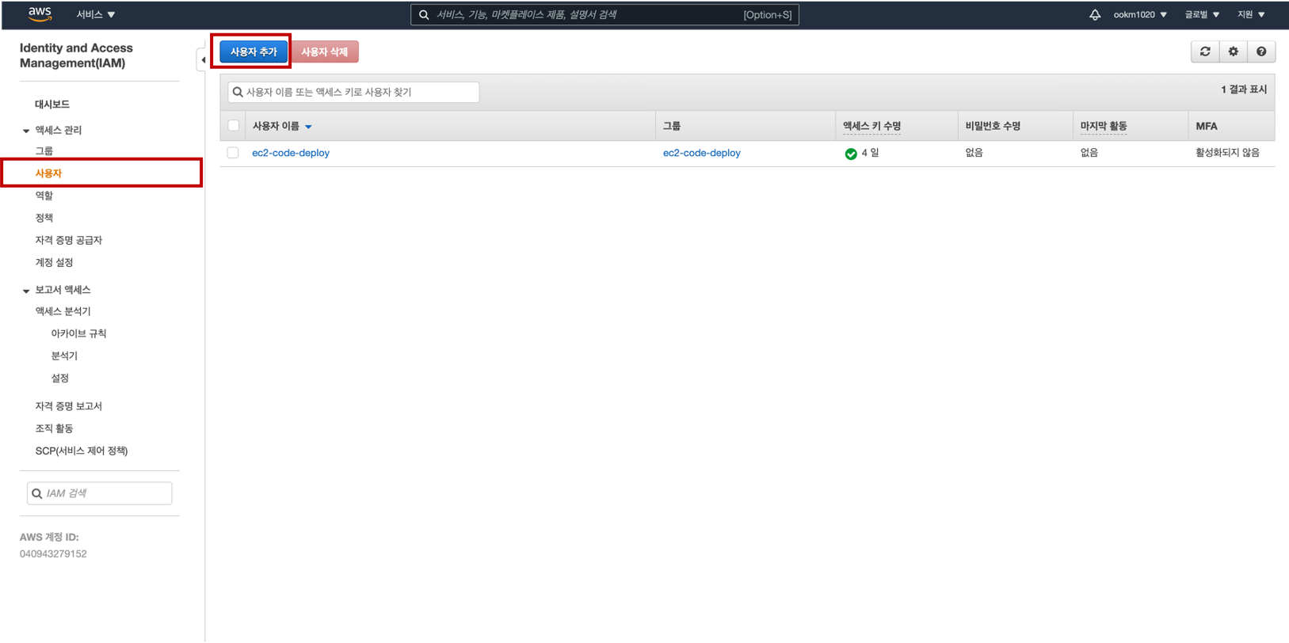Image resolution: width=1289 pixels, height=643 pixels.
Task: Open the notifications bell icon
Action: pos(1095,14)
